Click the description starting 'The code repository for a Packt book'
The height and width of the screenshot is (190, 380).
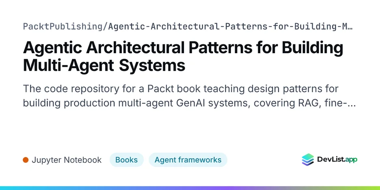click(189, 96)
